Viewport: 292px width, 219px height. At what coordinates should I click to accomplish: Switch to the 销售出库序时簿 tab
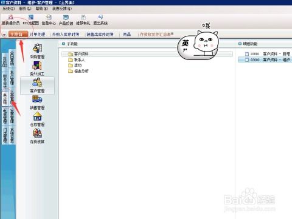coord(100,35)
